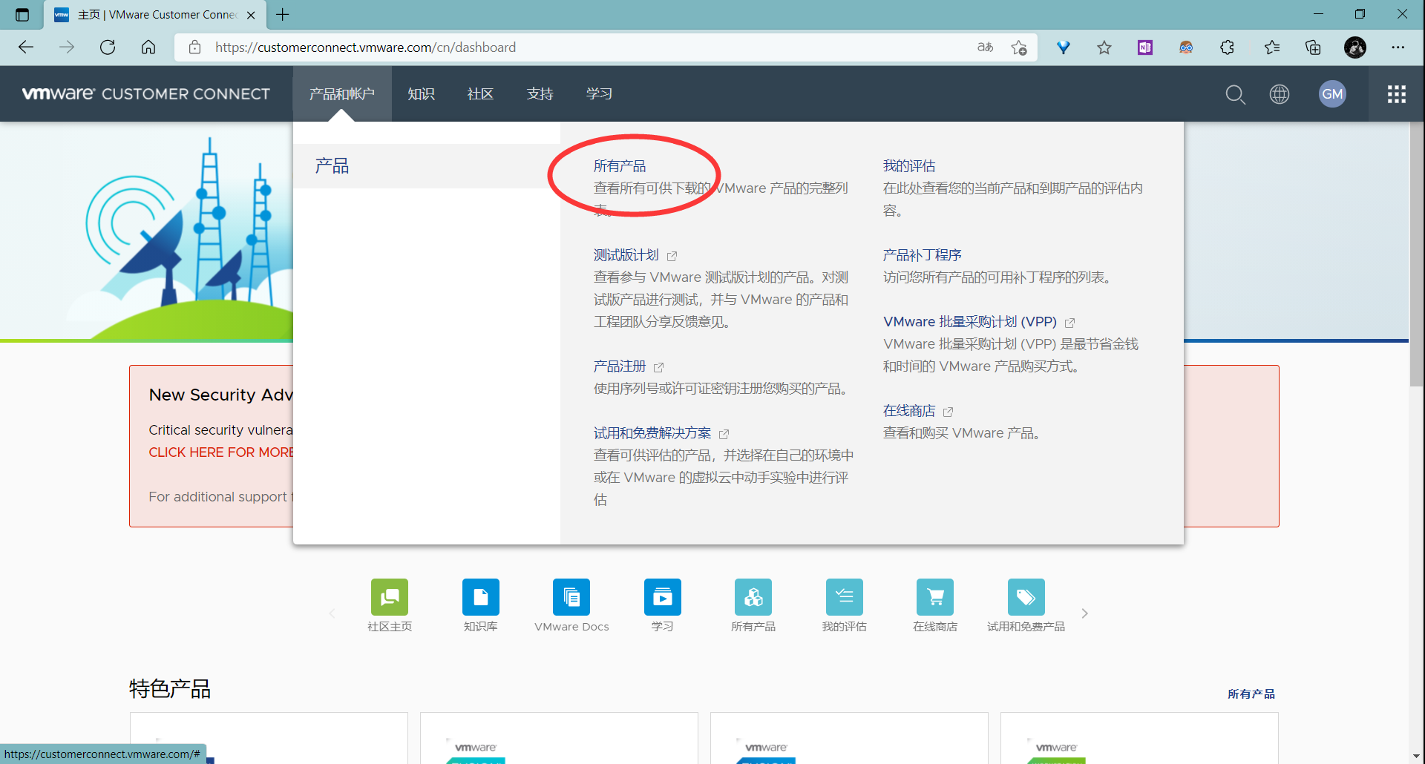The width and height of the screenshot is (1425, 764).
Task: Open the browser collections icon
Action: click(1313, 47)
